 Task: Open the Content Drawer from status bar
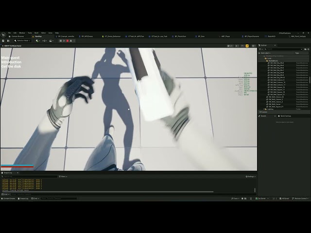[8, 199]
